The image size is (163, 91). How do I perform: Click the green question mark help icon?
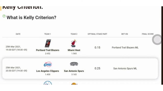(4, 16)
